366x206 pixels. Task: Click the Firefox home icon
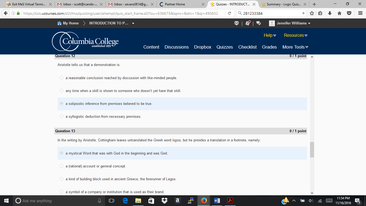(339, 13)
